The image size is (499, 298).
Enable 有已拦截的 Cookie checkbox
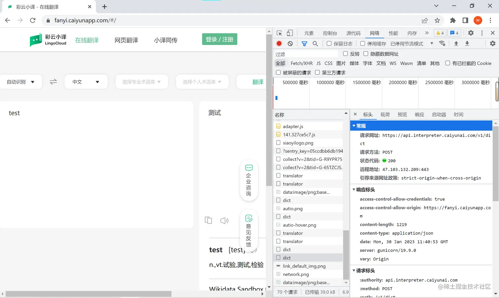pos(448,63)
